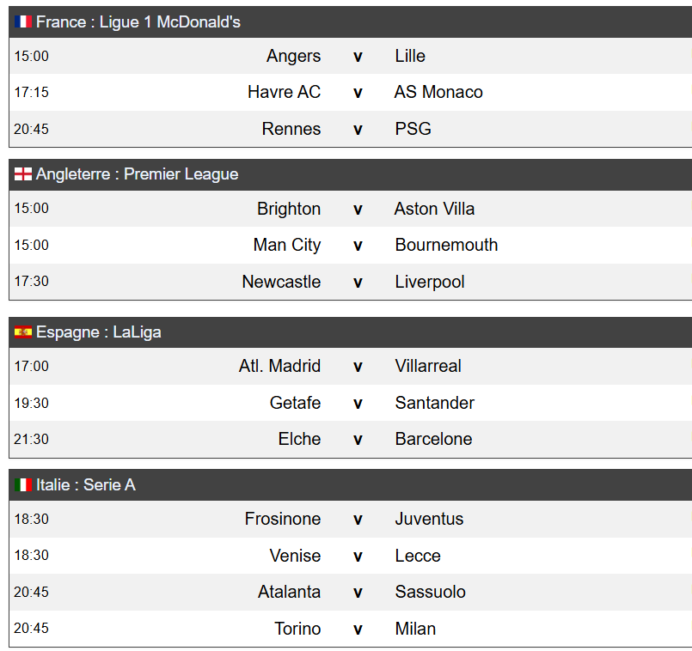The image size is (692, 651).
Task: Select team name Torino
Action: 297,629
